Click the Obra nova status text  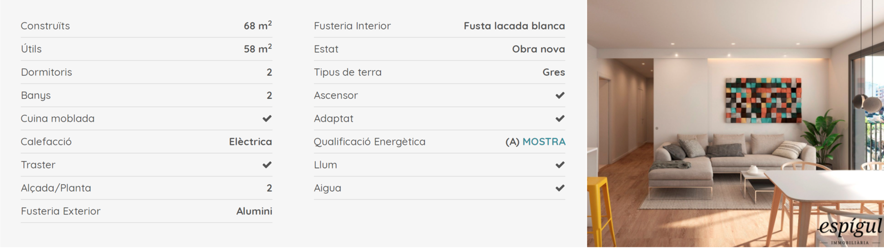(539, 49)
